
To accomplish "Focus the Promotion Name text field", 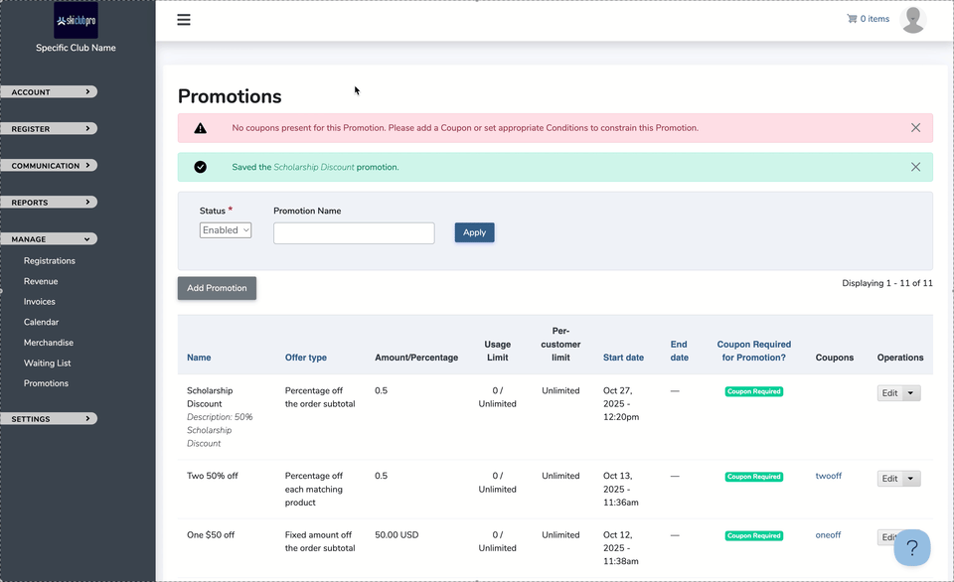I will [354, 233].
